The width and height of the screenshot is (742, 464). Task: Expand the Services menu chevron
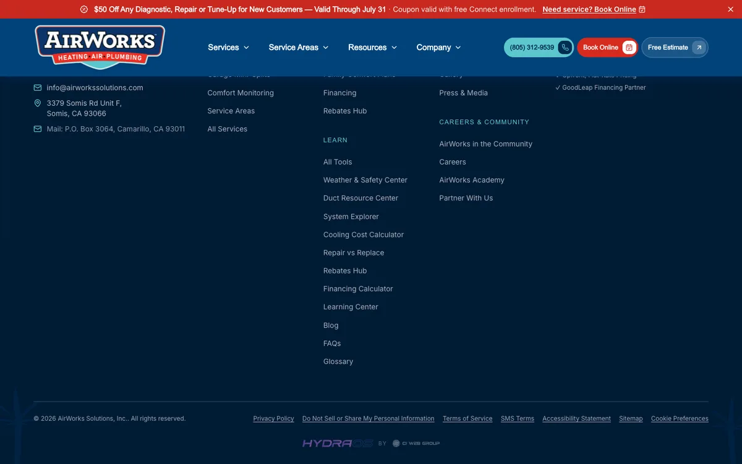pyautogui.click(x=246, y=48)
